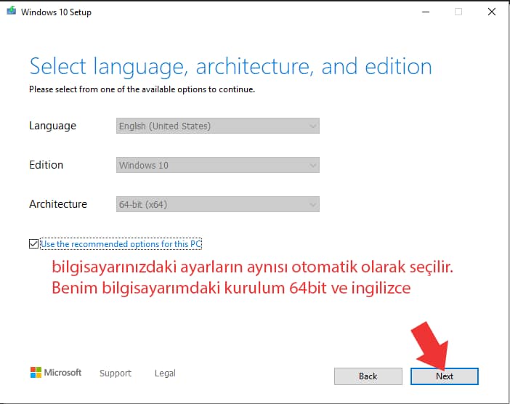This screenshot has height=404, width=510.
Task: Minimize the Windows 10 Setup window
Action: [424, 12]
